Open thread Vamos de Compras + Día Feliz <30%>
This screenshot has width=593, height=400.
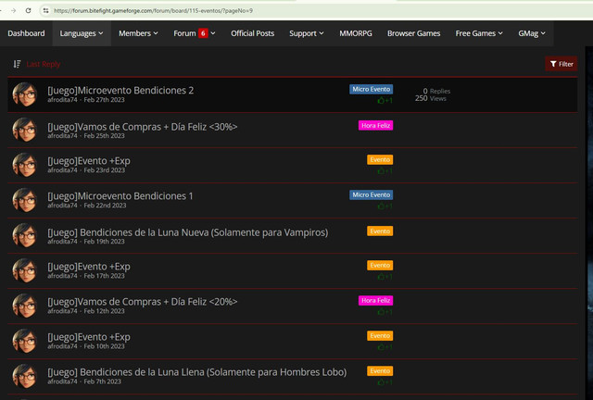(x=142, y=127)
